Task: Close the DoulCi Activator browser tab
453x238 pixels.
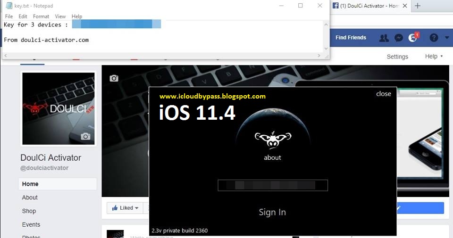Action: [x=405, y=6]
